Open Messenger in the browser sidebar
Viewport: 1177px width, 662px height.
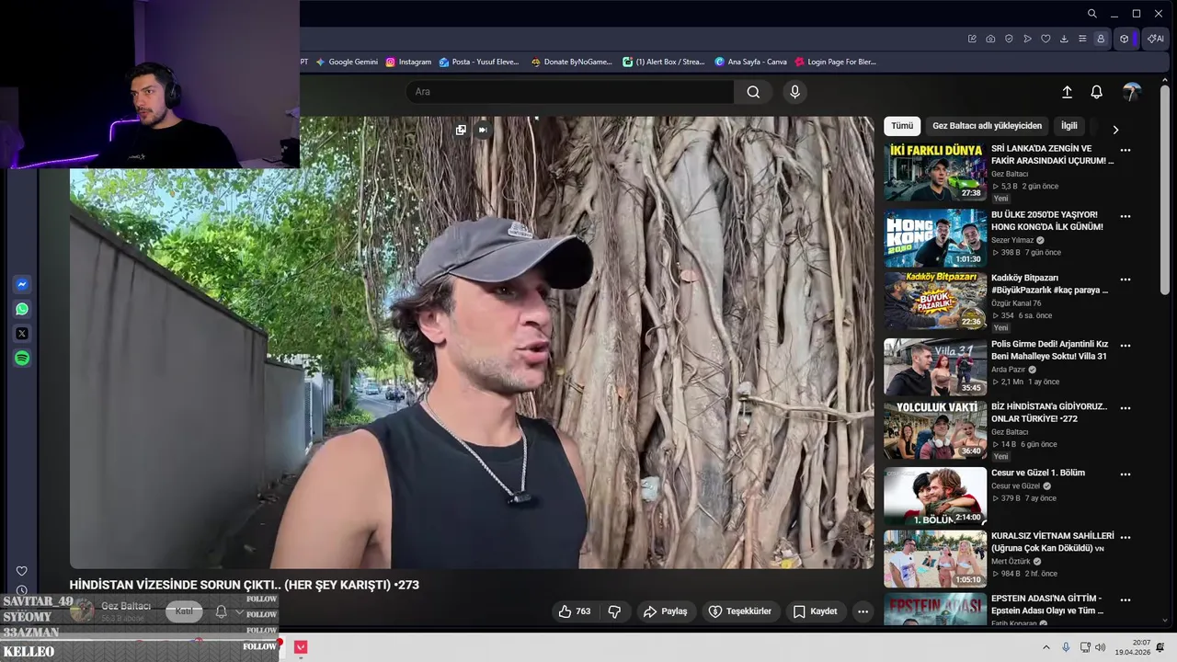[x=22, y=285]
